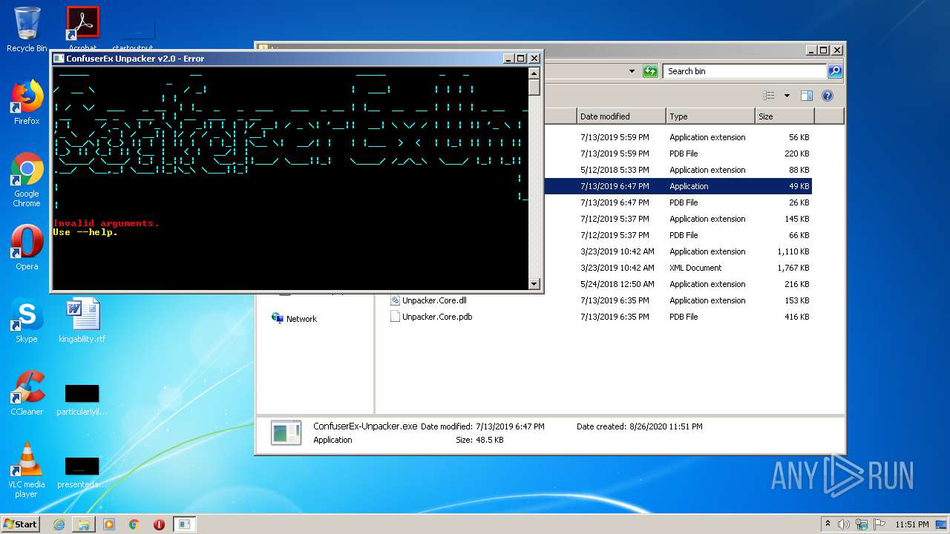The width and height of the screenshot is (950, 534).
Task: Click the 'Use --help.' console text
Action: click(x=85, y=232)
